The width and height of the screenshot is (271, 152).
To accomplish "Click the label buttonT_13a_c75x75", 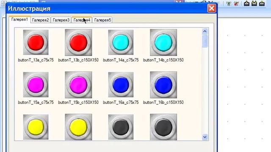I will (x=36, y=60).
